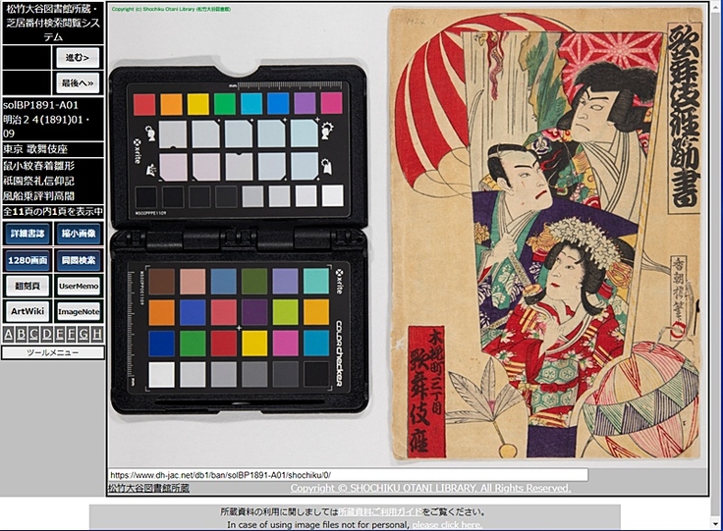
Task: Select the 1280画面 display size button
Action: (28, 260)
